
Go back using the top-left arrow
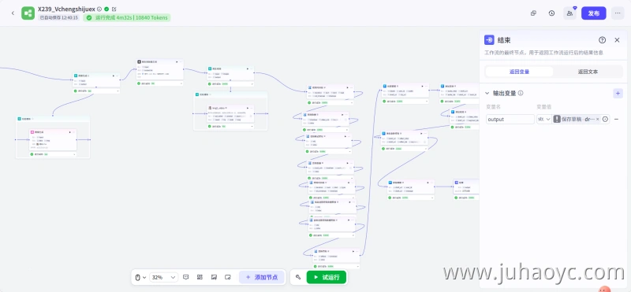13,13
